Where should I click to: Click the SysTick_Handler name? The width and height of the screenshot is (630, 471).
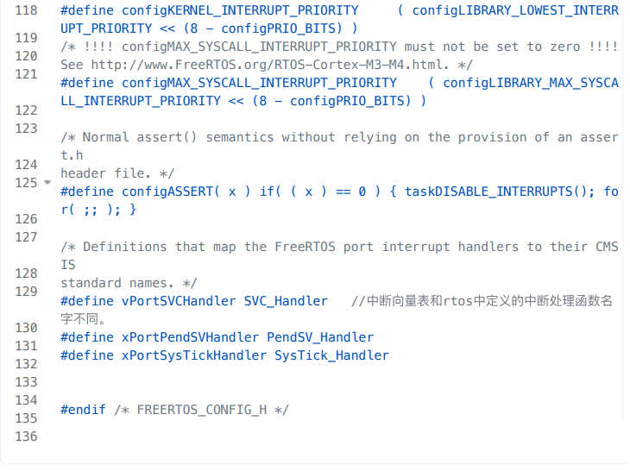pyautogui.click(x=331, y=355)
